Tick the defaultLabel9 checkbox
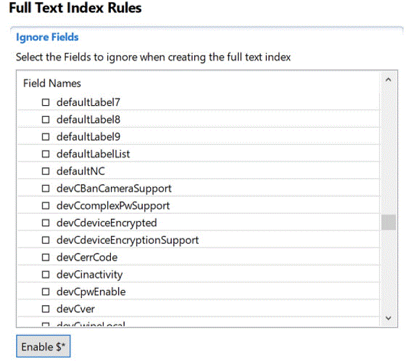 (x=46, y=137)
